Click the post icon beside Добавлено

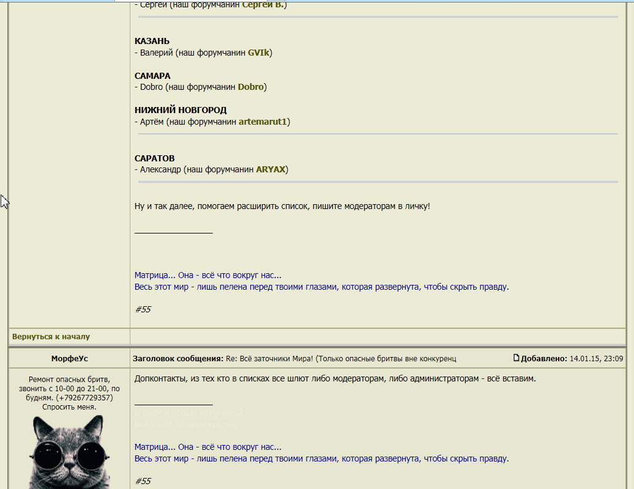click(x=517, y=358)
